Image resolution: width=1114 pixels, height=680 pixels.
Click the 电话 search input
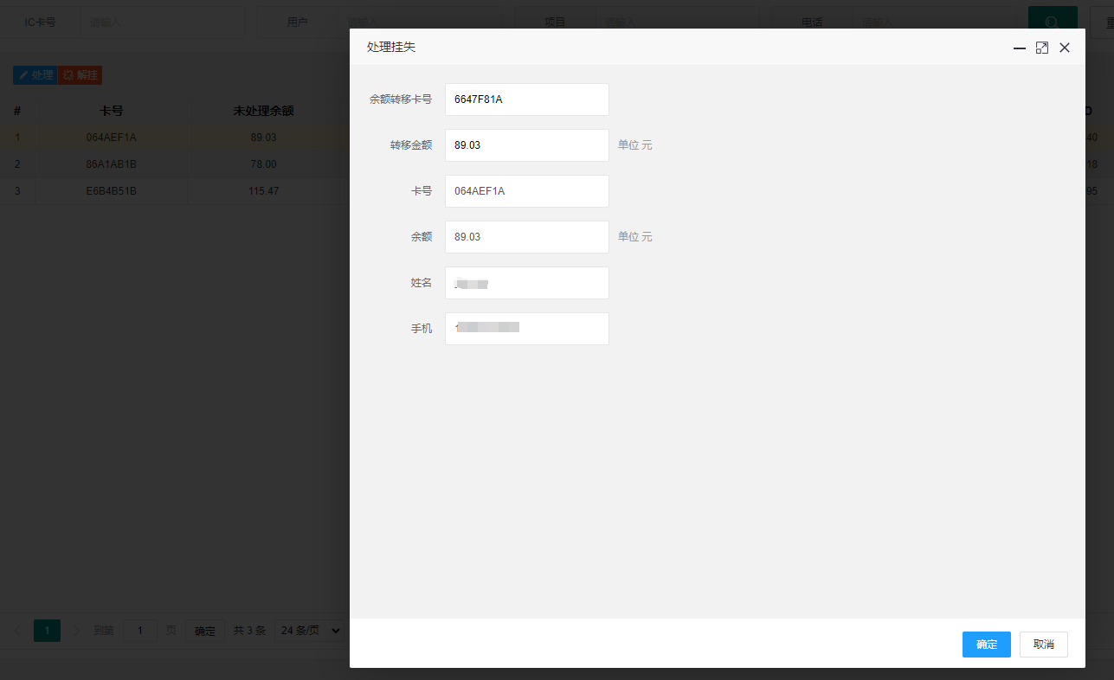click(x=935, y=22)
